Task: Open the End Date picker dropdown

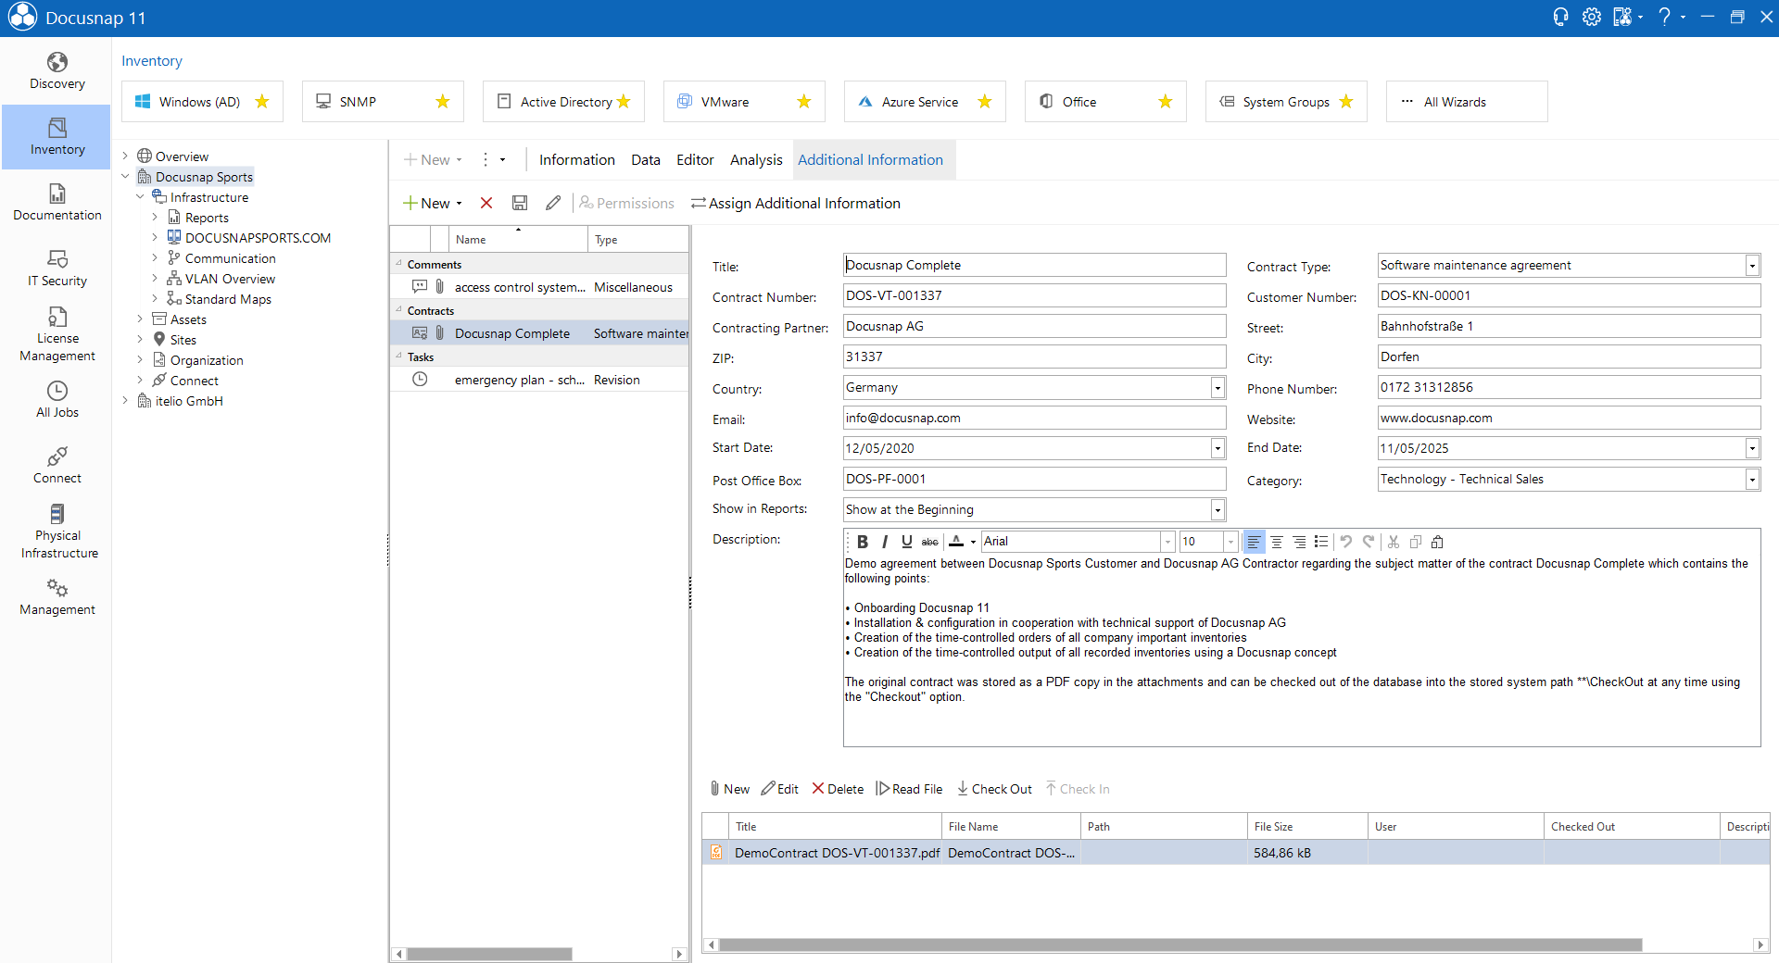Action: pos(1752,449)
